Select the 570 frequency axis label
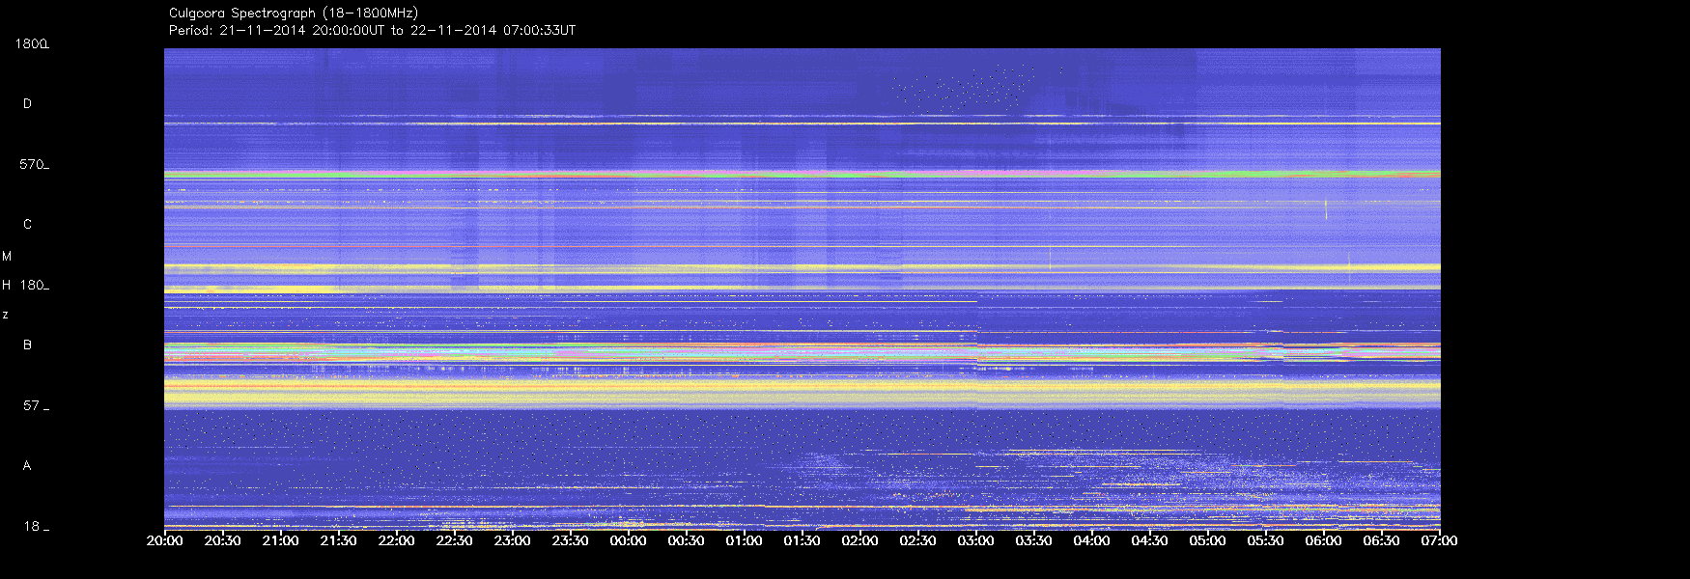The width and height of the screenshot is (1690, 579). 33,165
